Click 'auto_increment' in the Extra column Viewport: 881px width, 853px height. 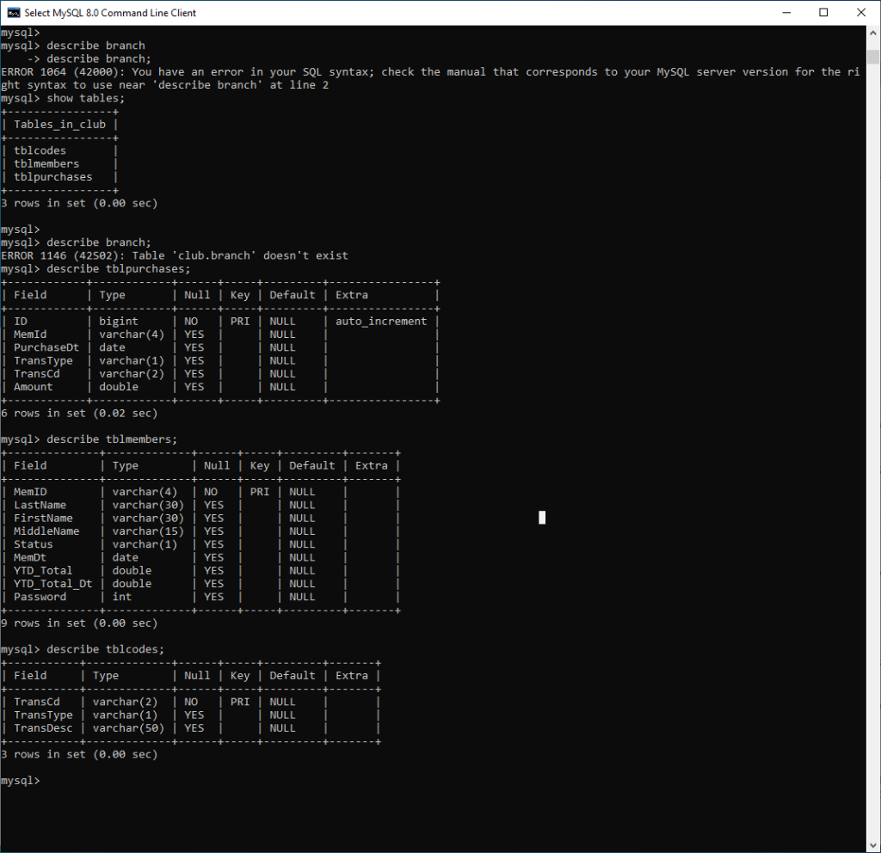(x=381, y=322)
